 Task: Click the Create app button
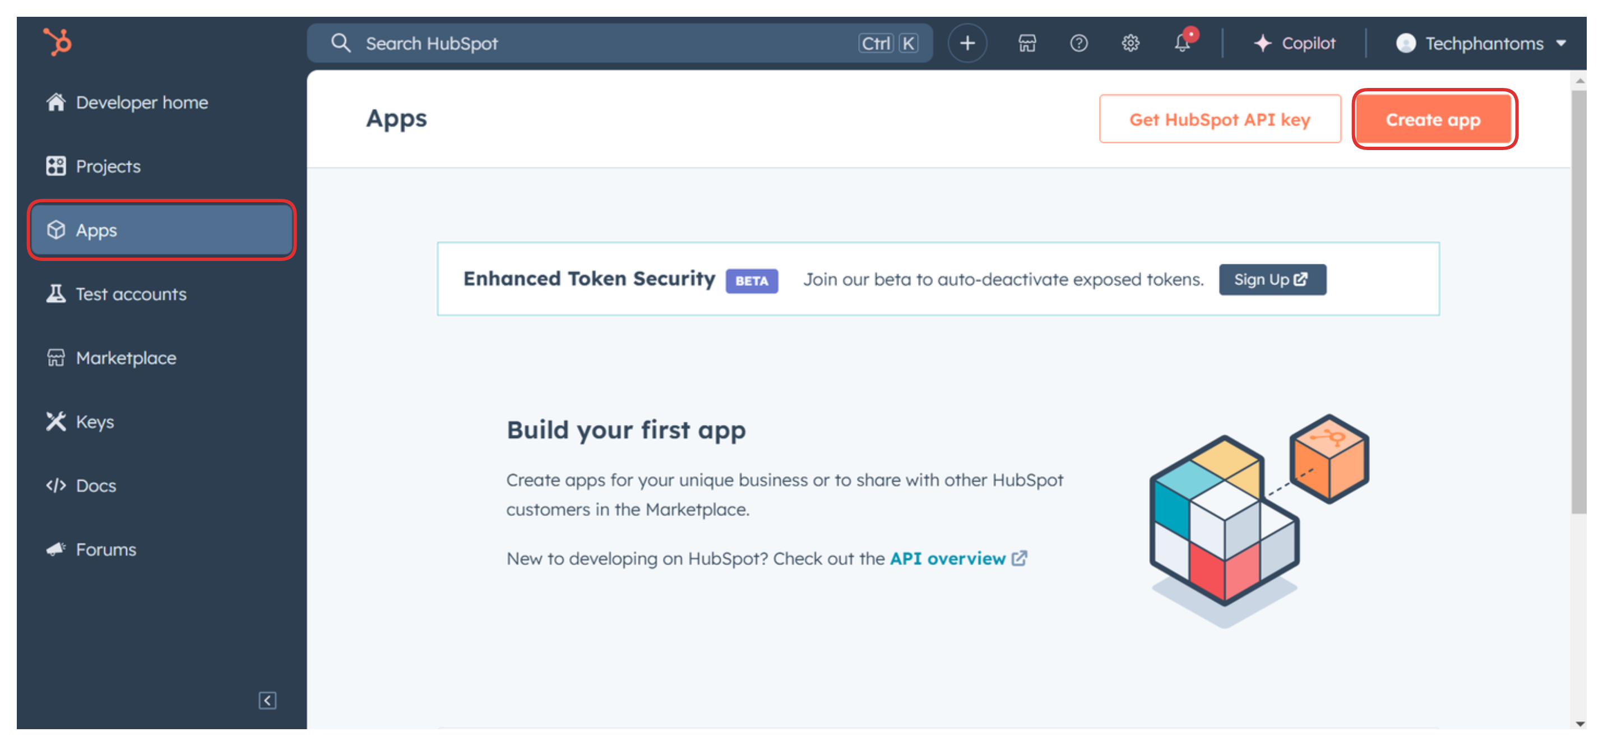(1433, 119)
